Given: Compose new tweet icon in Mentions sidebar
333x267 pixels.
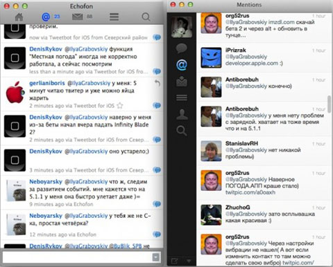Looking at the screenshot, I should point(175,261).
